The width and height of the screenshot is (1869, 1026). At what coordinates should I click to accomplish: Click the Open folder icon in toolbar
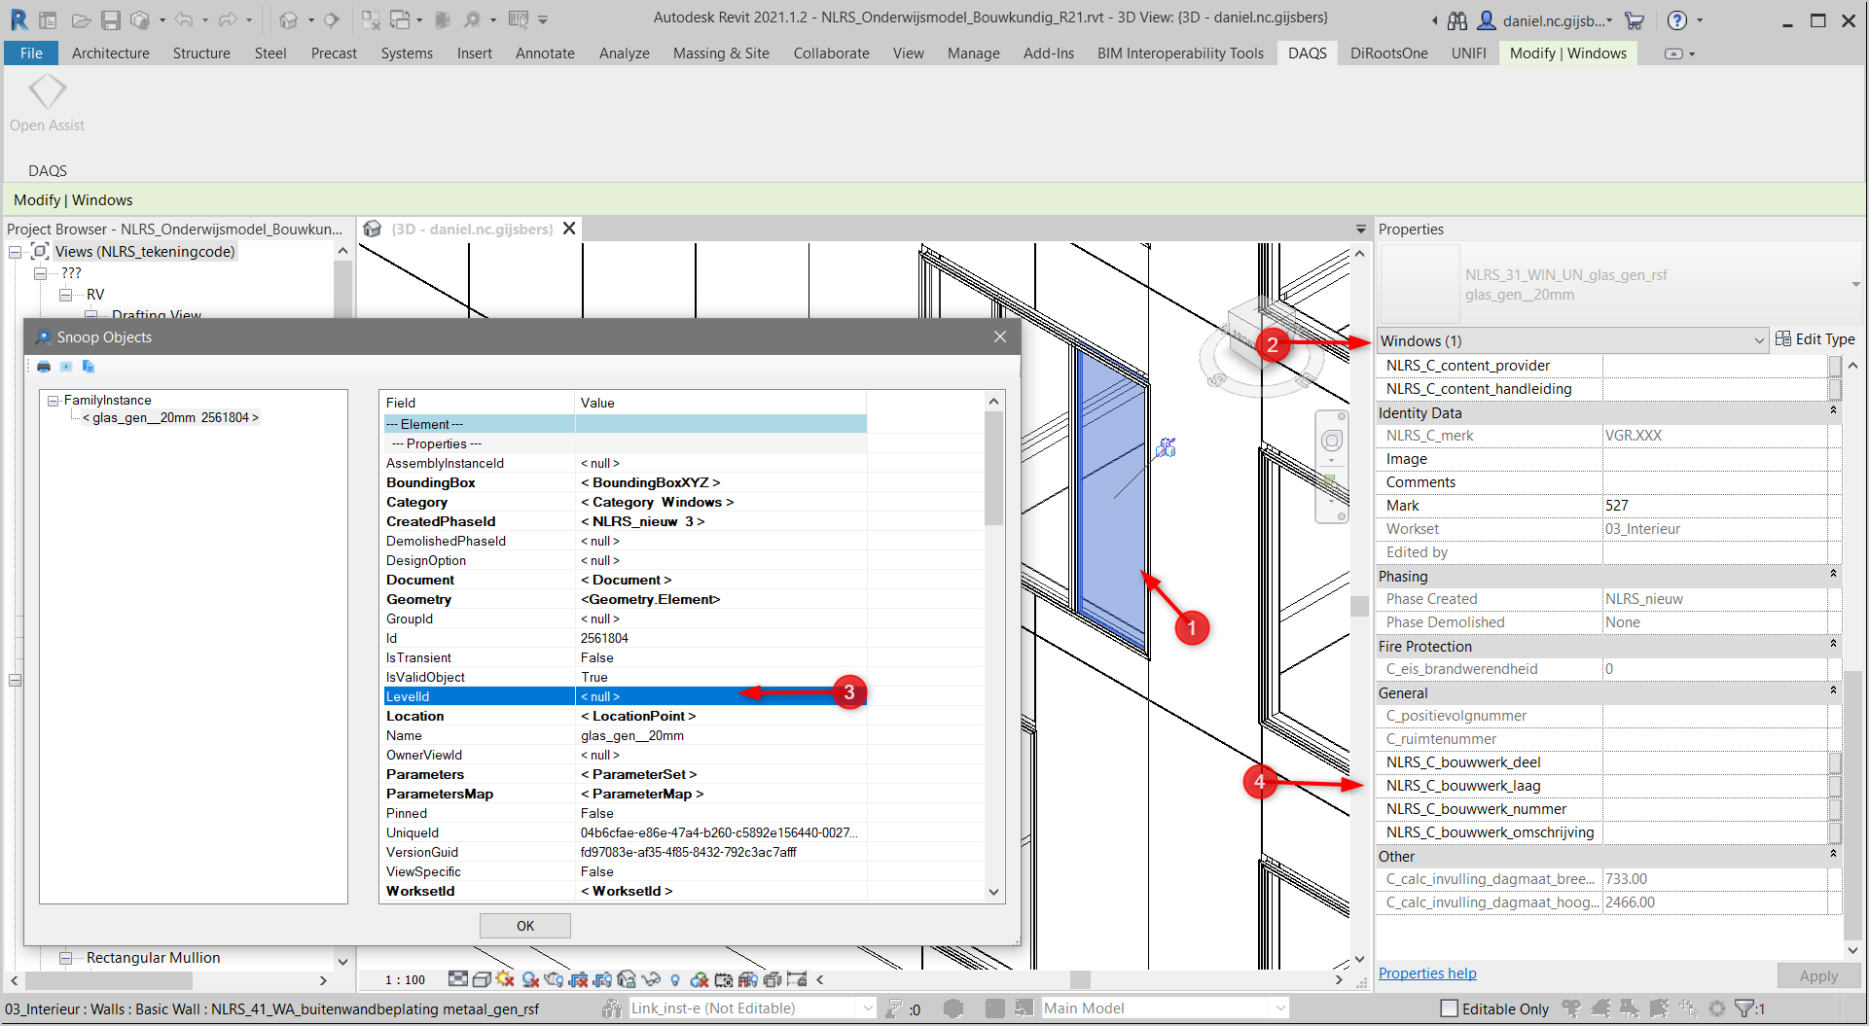click(x=82, y=20)
